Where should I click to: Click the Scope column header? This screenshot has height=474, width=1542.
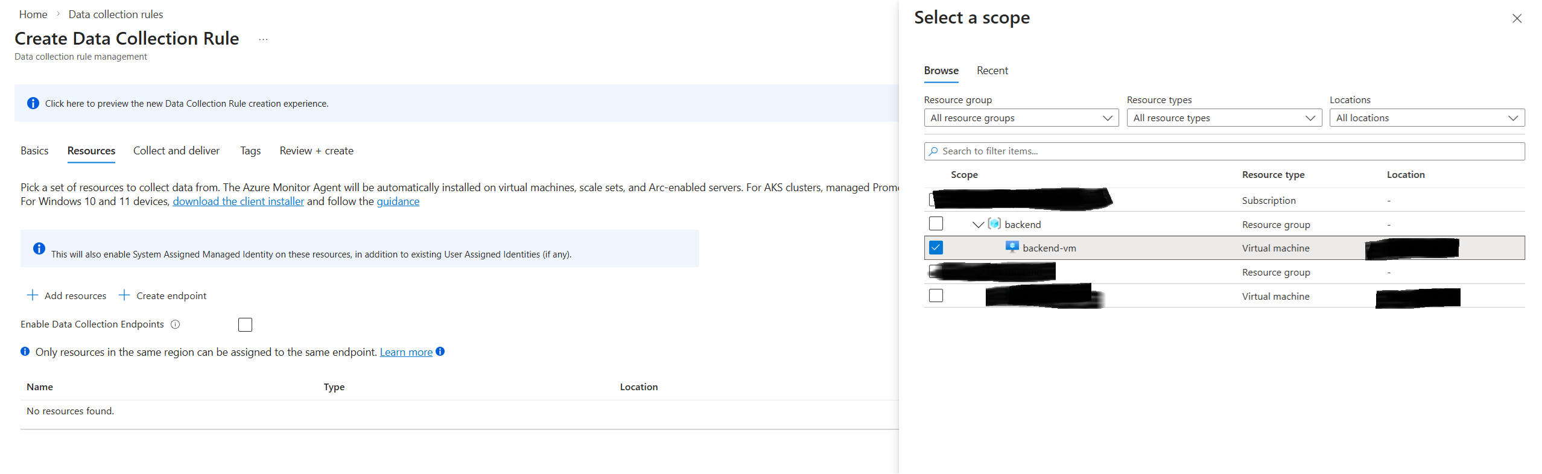coord(964,175)
